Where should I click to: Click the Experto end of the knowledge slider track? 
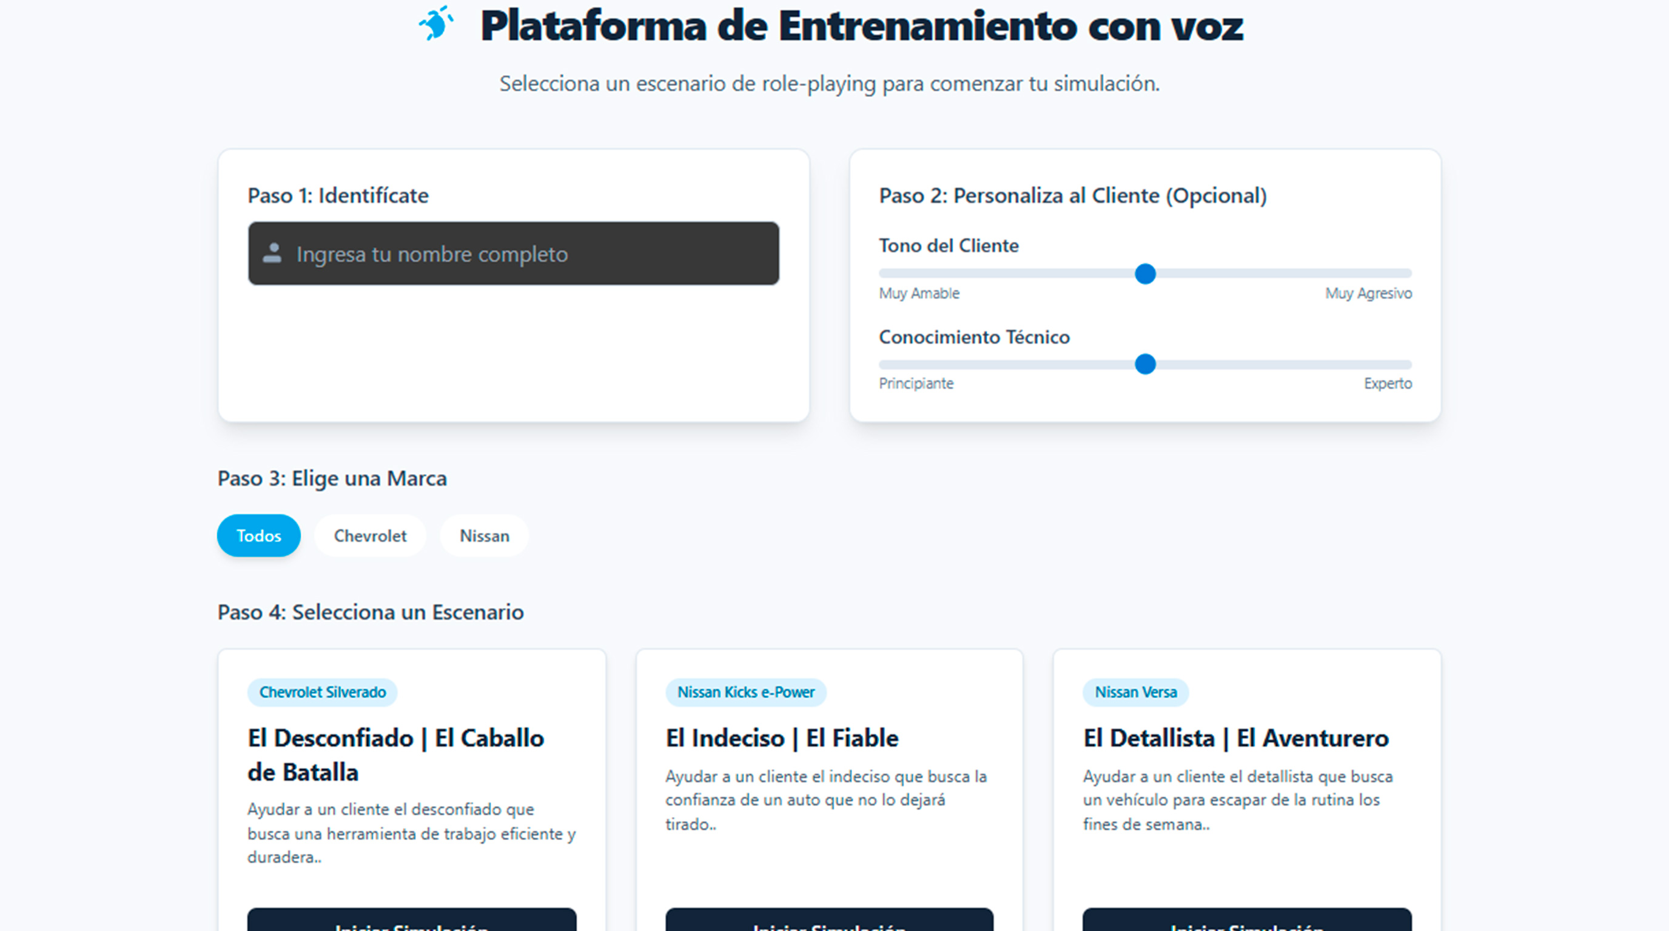(1406, 364)
